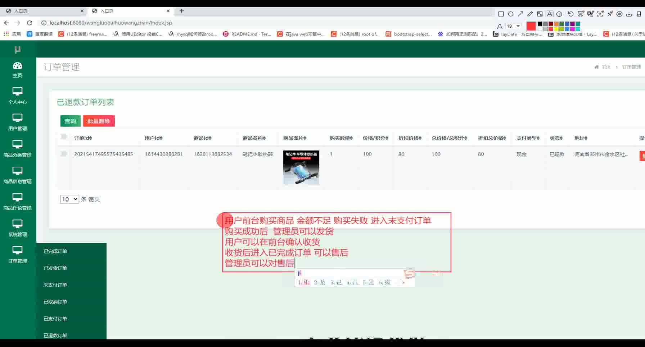Reload the current browser page
Screen dimensions: 645x347
click(x=30, y=23)
